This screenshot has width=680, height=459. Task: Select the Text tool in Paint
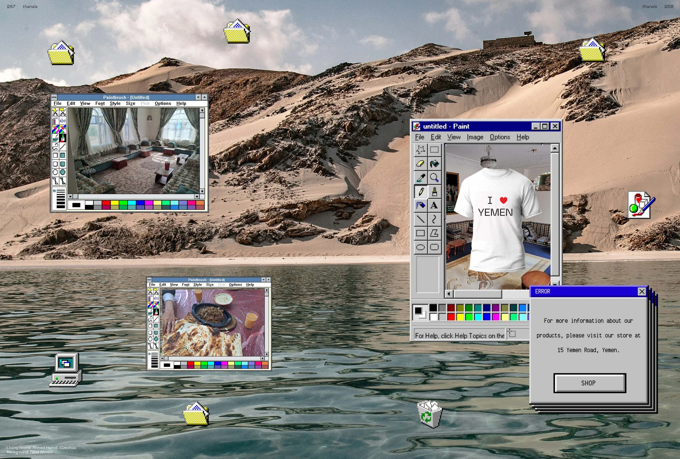pyautogui.click(x=434, y=205)
